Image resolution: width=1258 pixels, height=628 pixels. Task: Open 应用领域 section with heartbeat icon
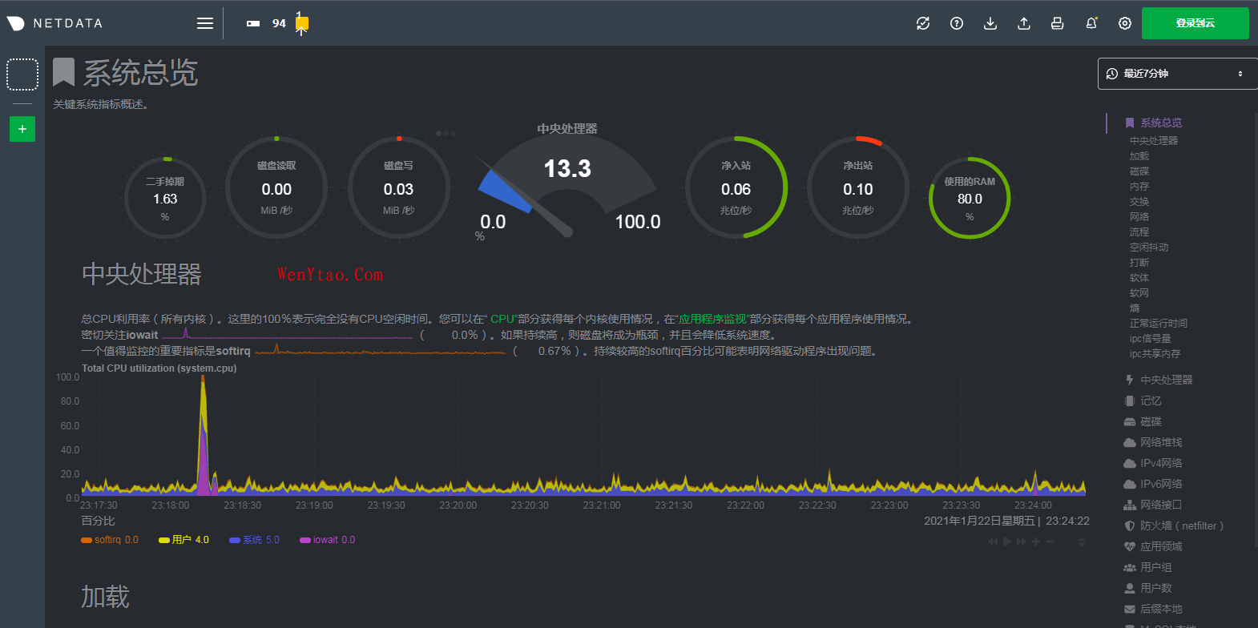coord(1153,546)
